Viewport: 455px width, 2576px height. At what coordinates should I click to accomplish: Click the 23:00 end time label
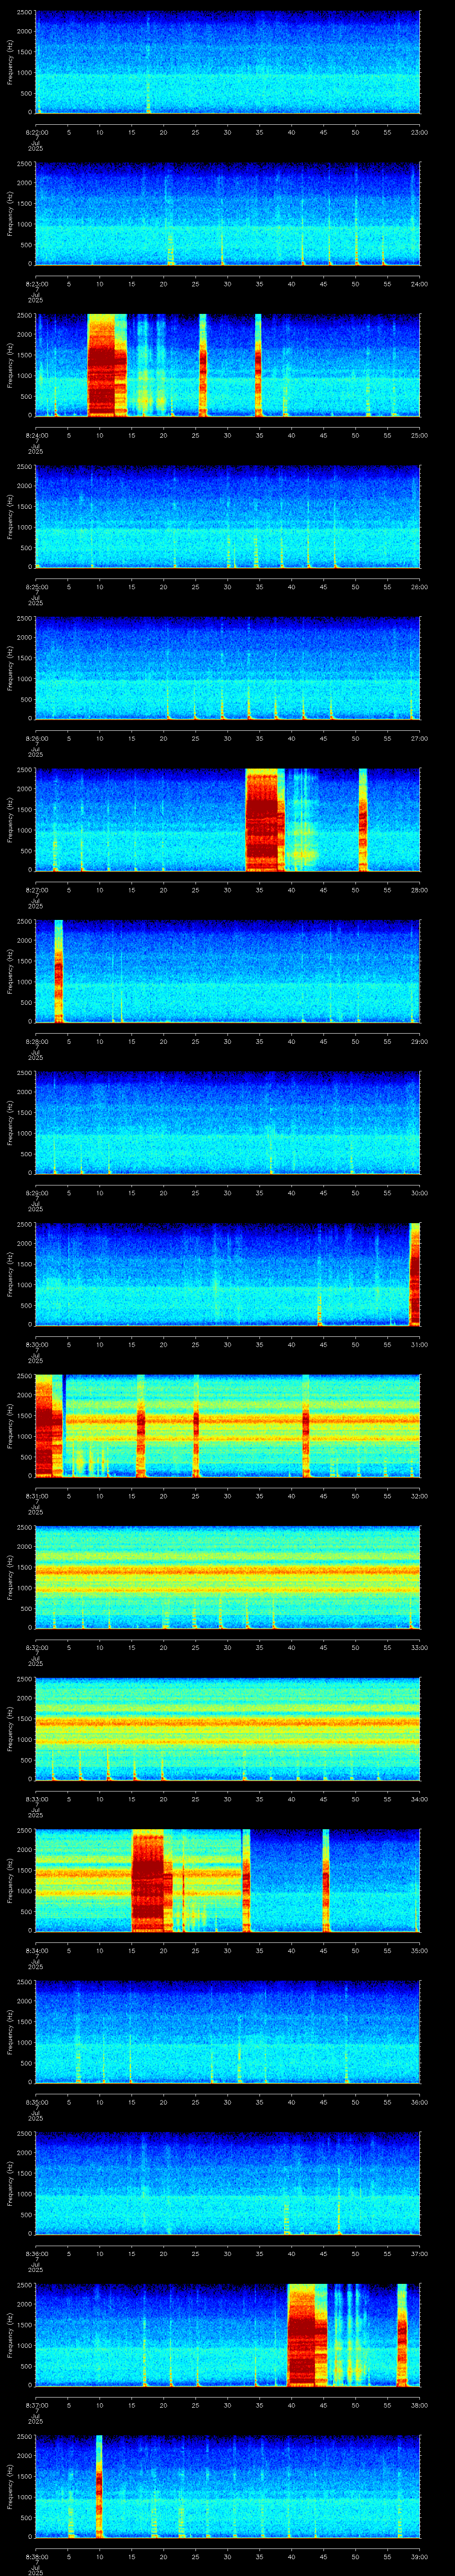pos(419,131)
